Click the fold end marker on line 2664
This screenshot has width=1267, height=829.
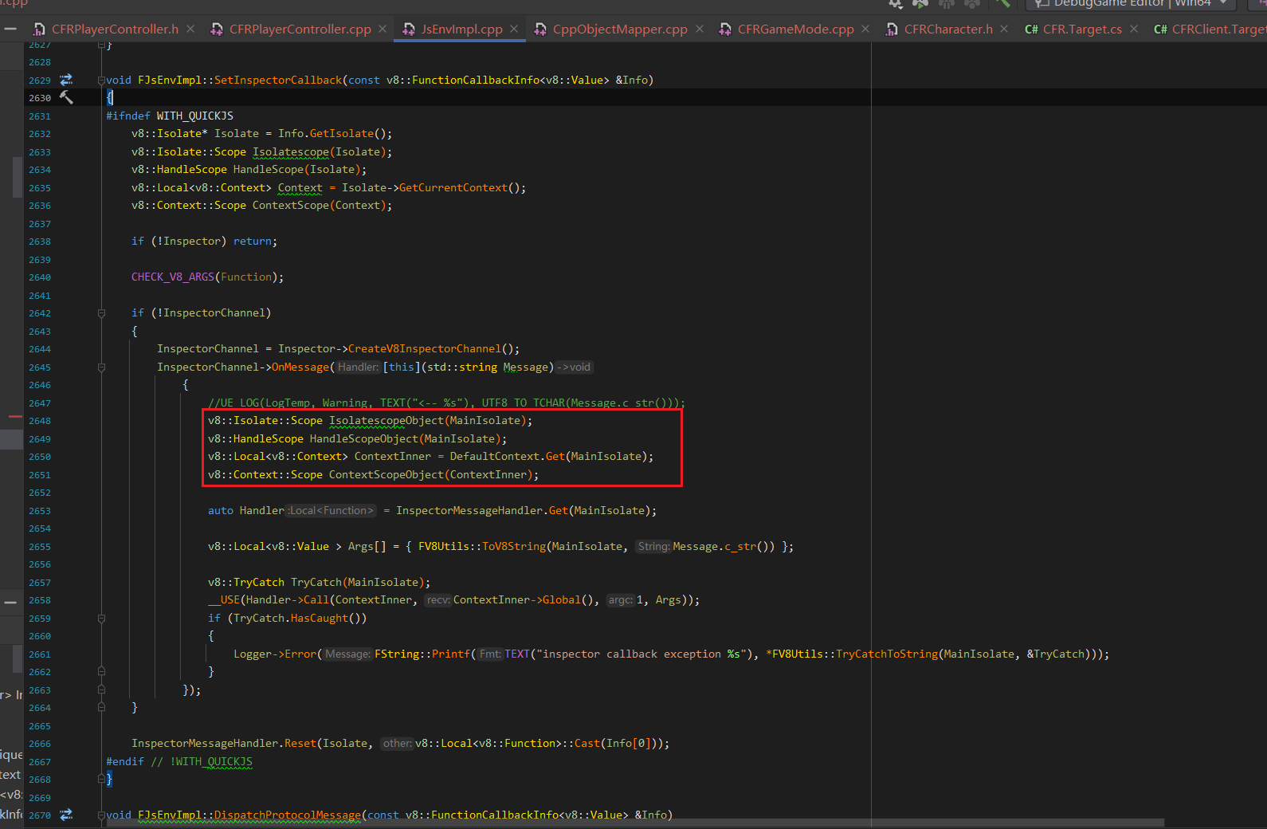101,707
